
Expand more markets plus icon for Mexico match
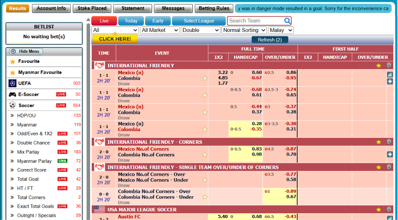(x=390, y=81)
